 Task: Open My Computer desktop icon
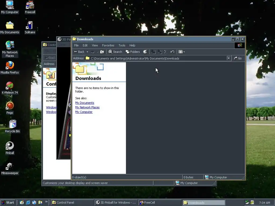(10, 7)
